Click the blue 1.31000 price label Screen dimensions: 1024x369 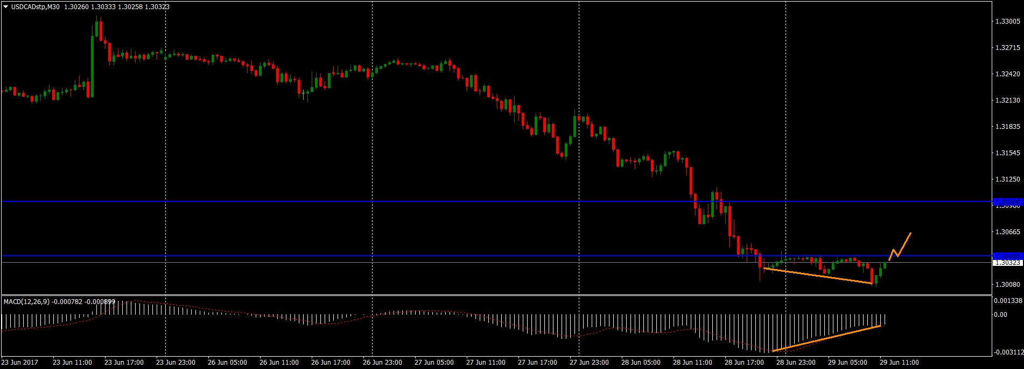point(1007,202)
